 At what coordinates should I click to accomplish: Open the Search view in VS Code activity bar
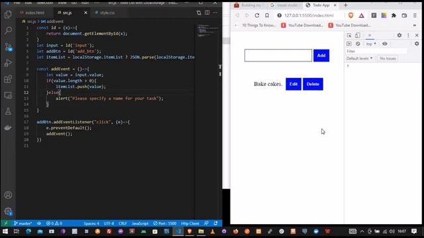coord(8,30)
